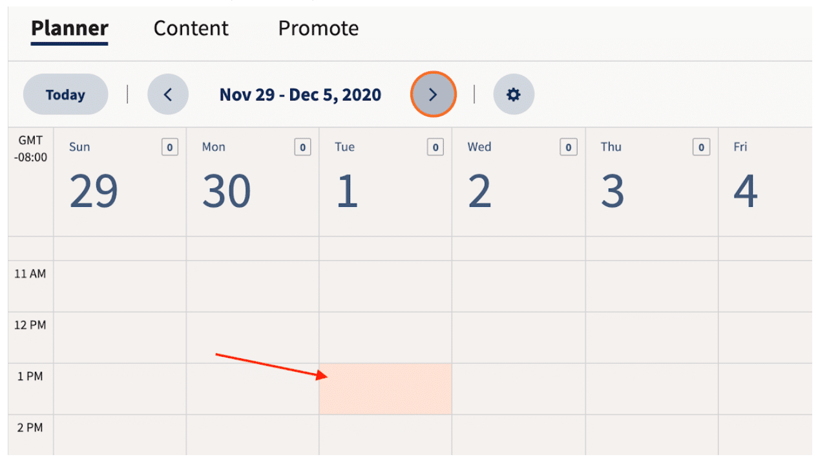Click the highlighted Tuesday 1 PM slot

(385, 389)
